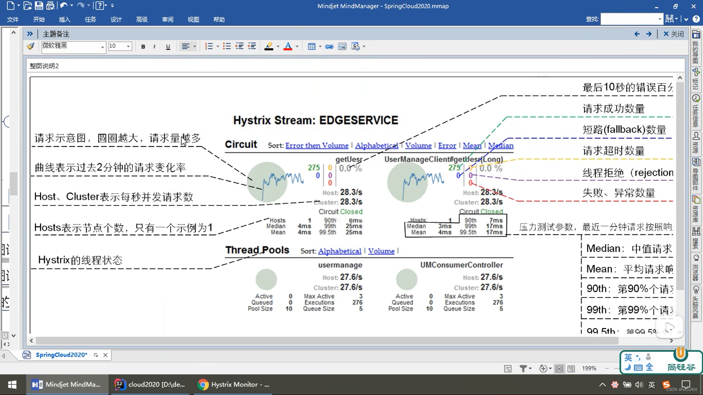This screenshot has height=395, width=703.
Task: Toggle italic formatting in notes toolbar
Action: click(x=155, y=46)
